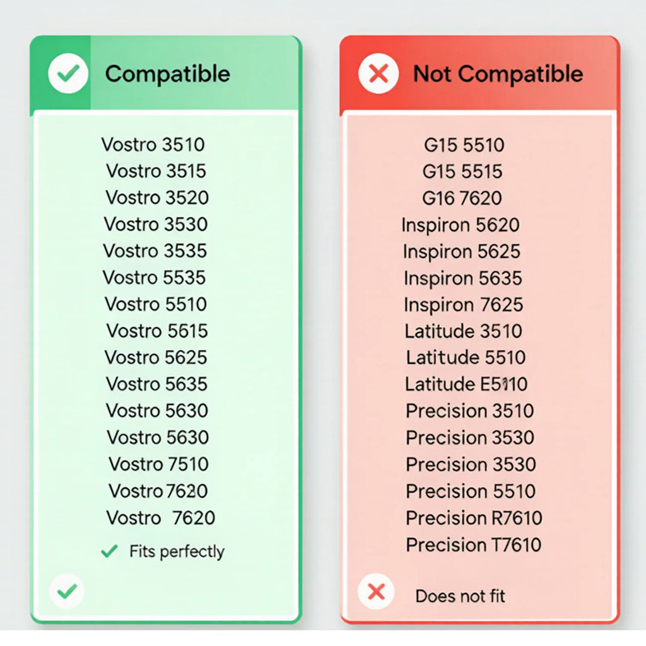Click the green checkmark icon beside Compatible
646x646 pixels.
tap(68, 73)
